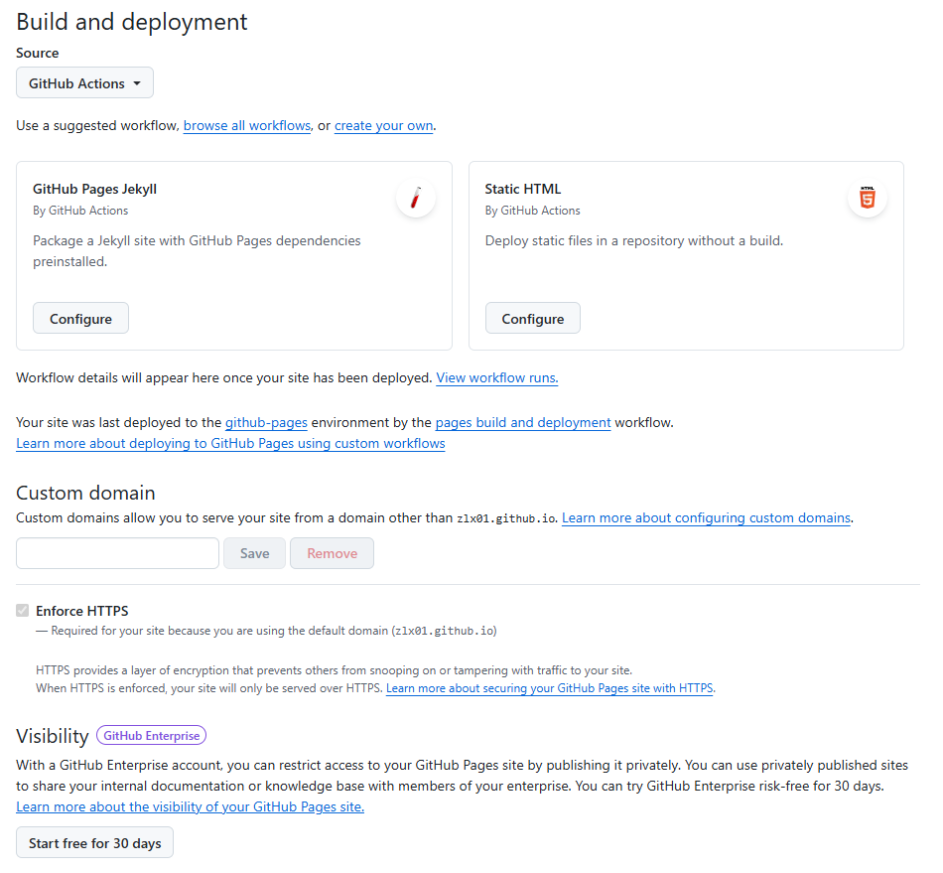Image resolution: width=943 pixels, height=873 pixels.
Task: Click the HTML5 logo icon
Action: coord(868,198)
